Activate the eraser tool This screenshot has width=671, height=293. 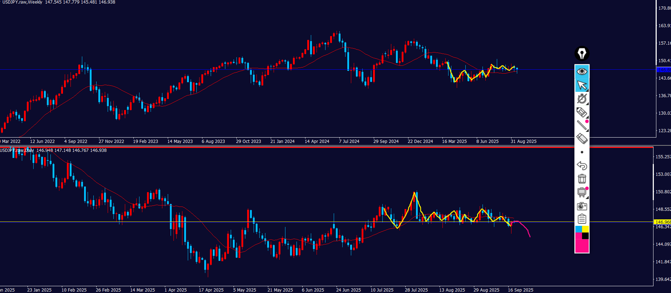pyautogui.click(x=582, y=139)
